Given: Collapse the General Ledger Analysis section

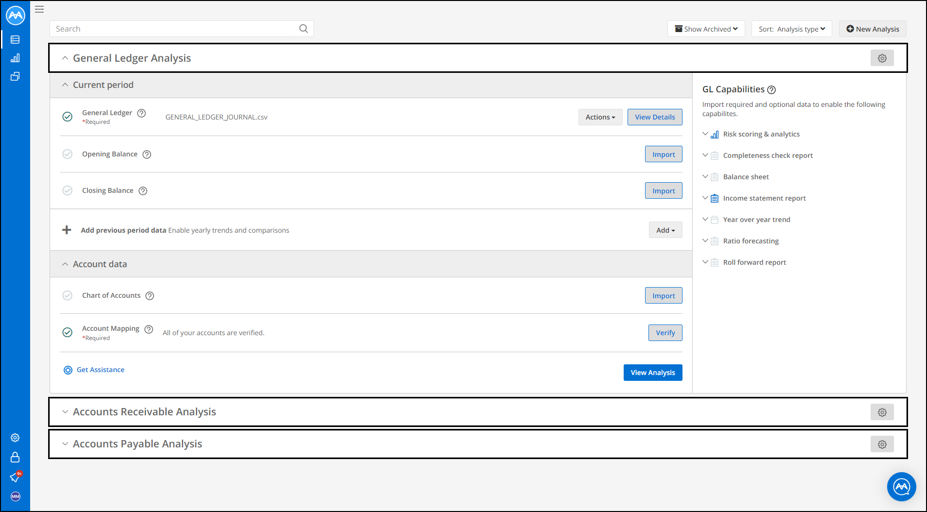Looking at the screenshot, I should [65, 58].
